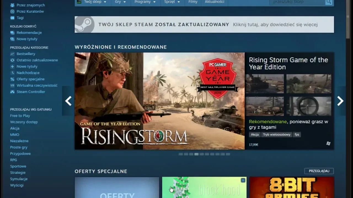Click the Windows platform icon on Rising Storm
Viewport: 353px width, 198px height.
point(328,144)
